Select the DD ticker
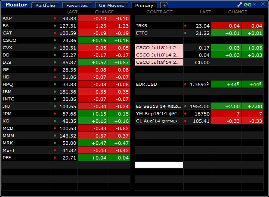Viewport: 269px width, 197px height. click(x=6, y=55)
